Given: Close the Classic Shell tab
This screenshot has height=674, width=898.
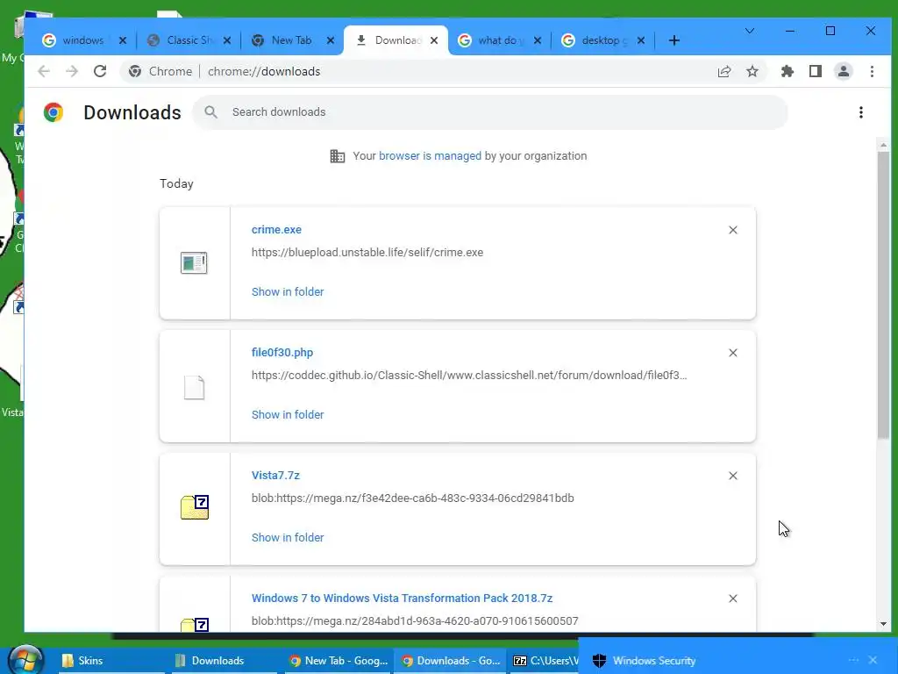Looking at the screenshot, I should click(227, 40).
